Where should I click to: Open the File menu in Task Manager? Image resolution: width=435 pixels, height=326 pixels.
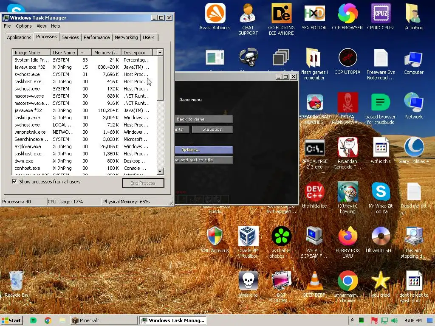(x=7, y=26)
